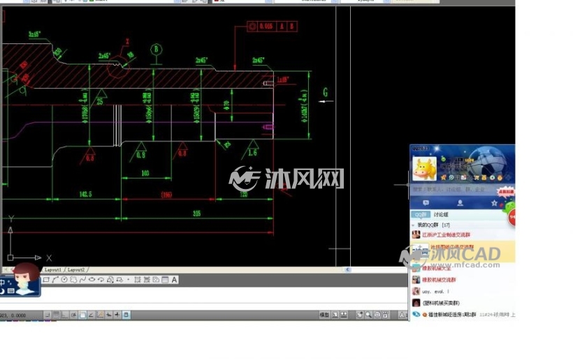This screenshot has width=573, height=359.
Task: Click the SteeringWheels icon in status bar
Action: (x=377, y=315)
